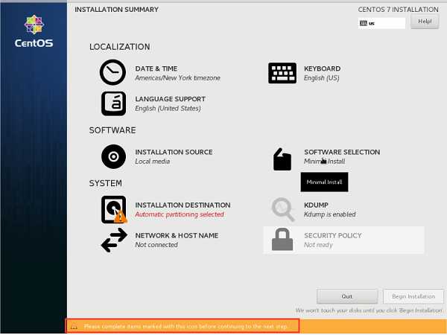The height and width of the screenshot is (335, 447).
Task: Click 'Kdump is enabled' text
Action: 330,214
